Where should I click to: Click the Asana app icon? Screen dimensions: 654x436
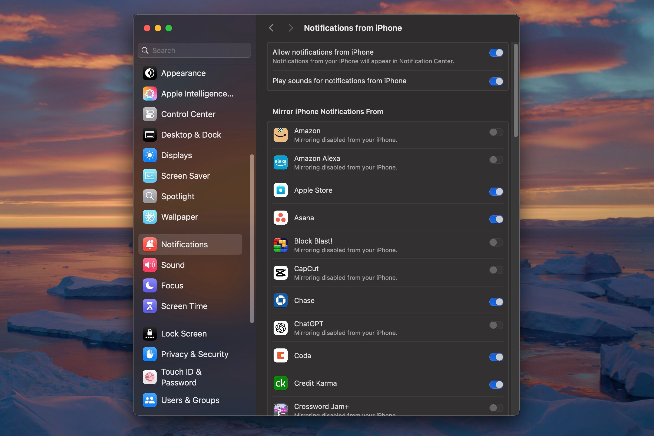click(281, 218)
